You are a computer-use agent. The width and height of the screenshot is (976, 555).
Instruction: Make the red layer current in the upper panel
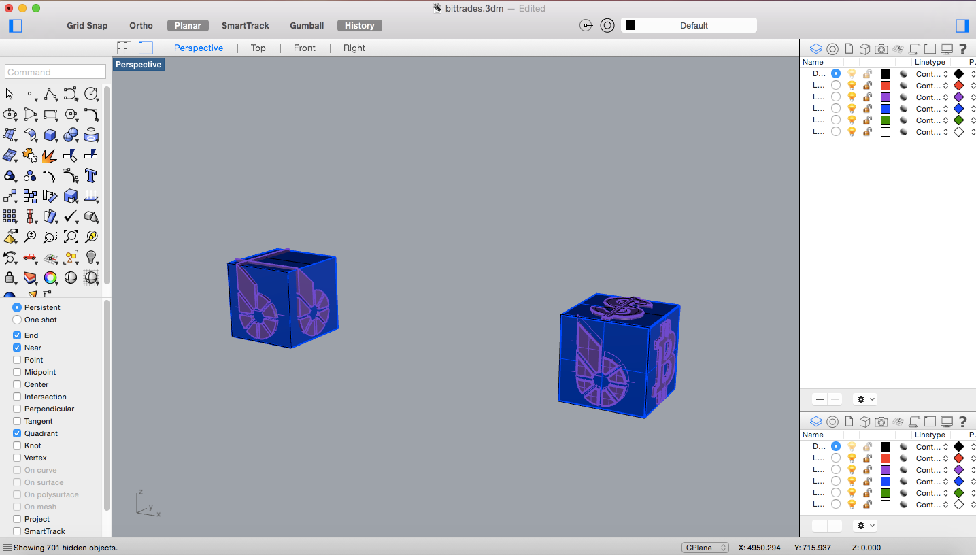836,86
